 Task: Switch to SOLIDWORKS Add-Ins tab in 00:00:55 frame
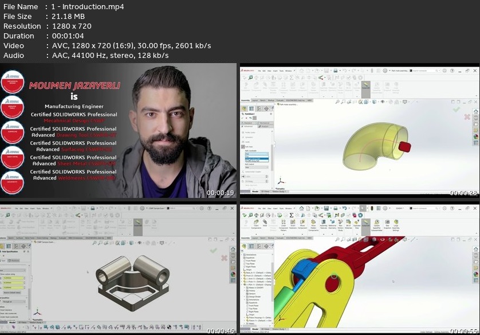click(296, 238)
